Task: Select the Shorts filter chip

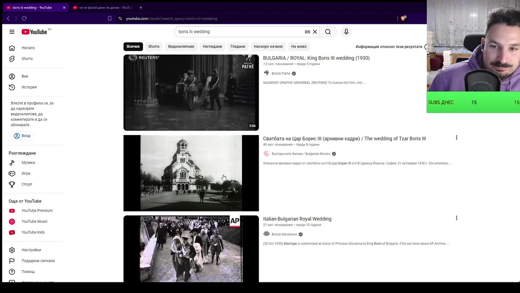Action: [x=154, y=46]
